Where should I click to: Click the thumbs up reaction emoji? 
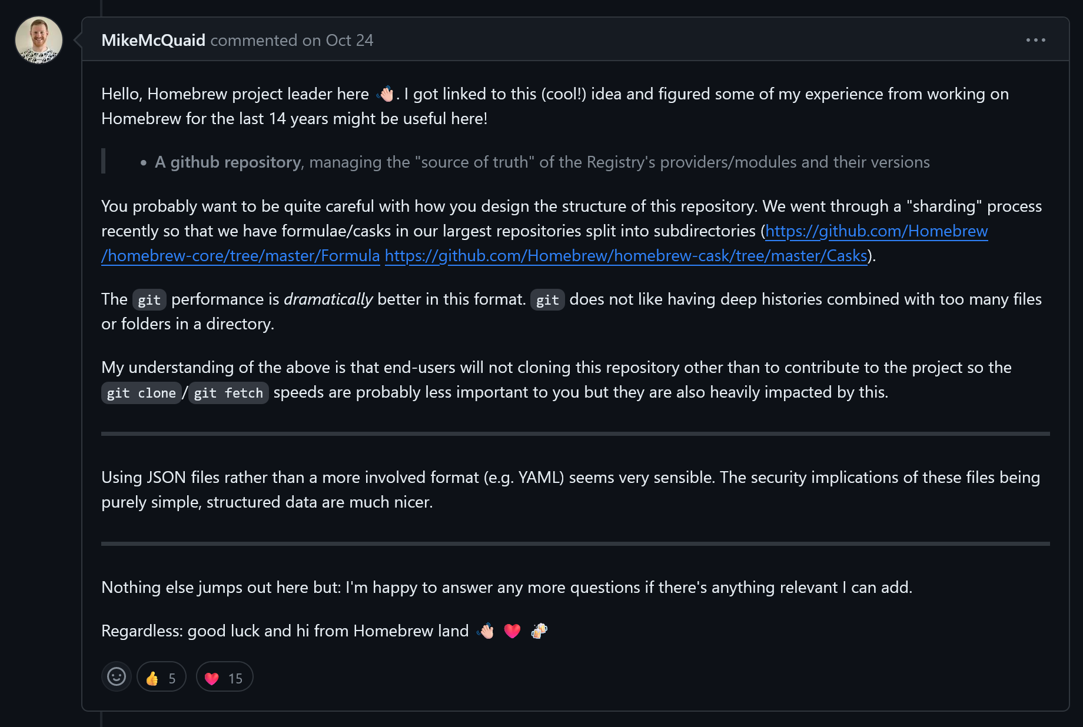[152, 677]
